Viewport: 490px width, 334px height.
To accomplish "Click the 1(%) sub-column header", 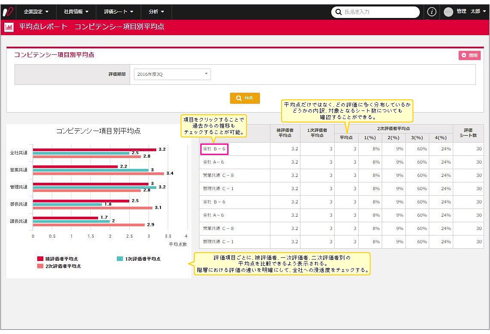I will (370, 137).
